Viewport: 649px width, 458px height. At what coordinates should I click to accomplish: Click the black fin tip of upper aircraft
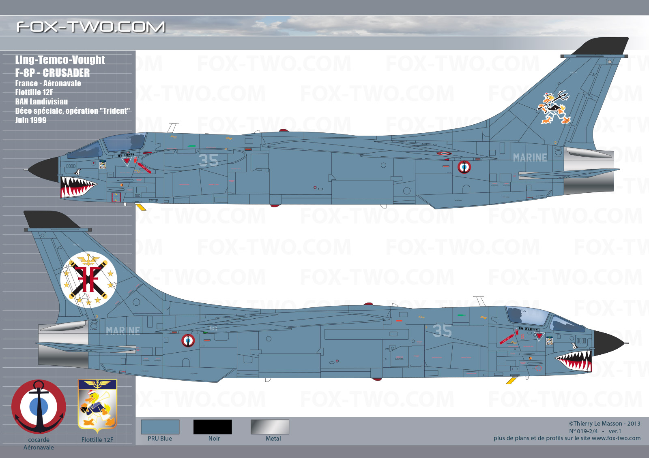coord(600,46)
